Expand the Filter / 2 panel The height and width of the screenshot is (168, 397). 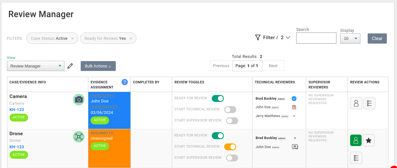(x=273, y=38)
